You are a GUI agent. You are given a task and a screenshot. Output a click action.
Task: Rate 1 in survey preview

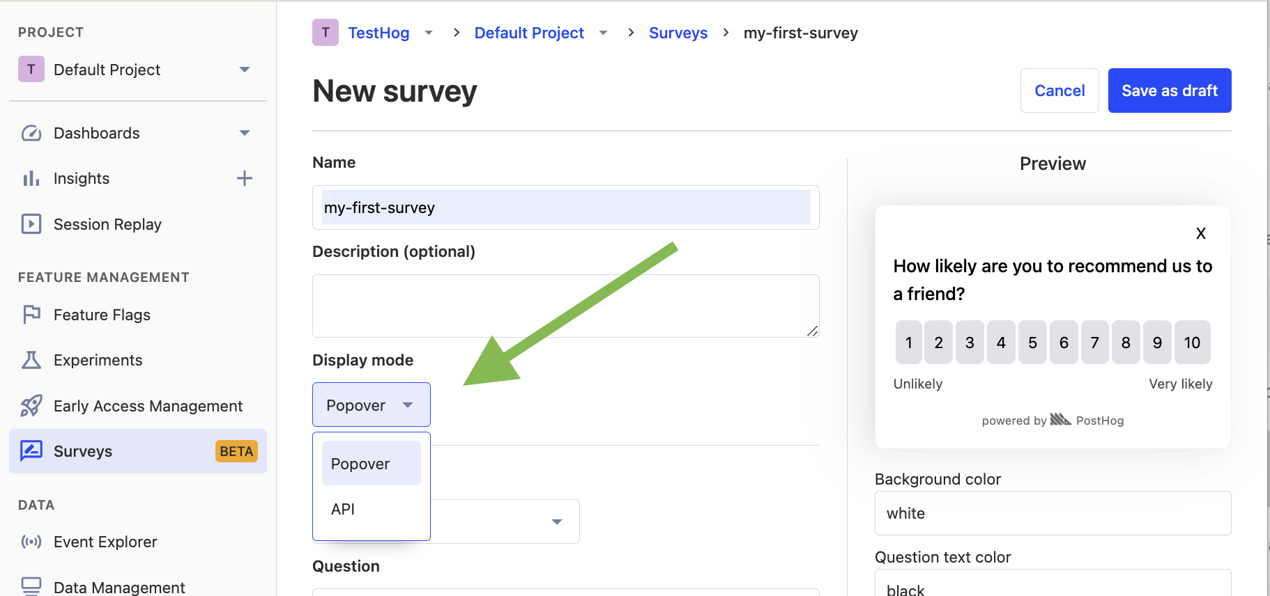(x=909, y=342)
